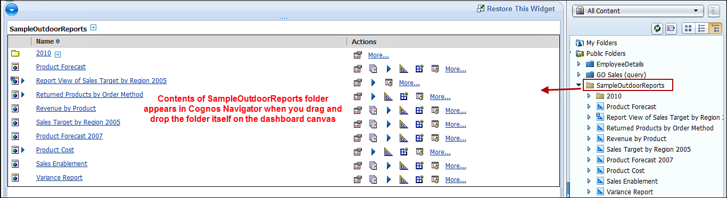View output versions of Revenue by Product
This screenshot has height=198, width=727.
373,110
